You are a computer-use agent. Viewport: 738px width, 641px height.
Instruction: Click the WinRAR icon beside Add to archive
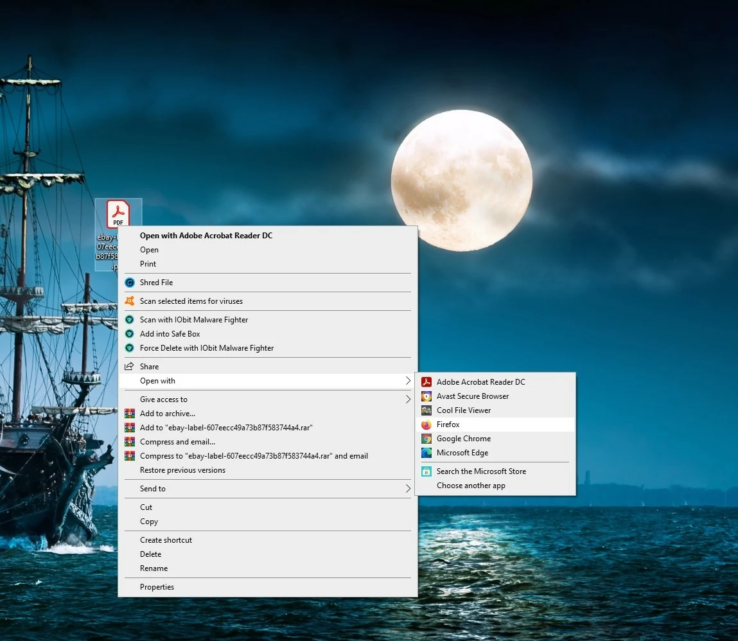click(130, 413)
